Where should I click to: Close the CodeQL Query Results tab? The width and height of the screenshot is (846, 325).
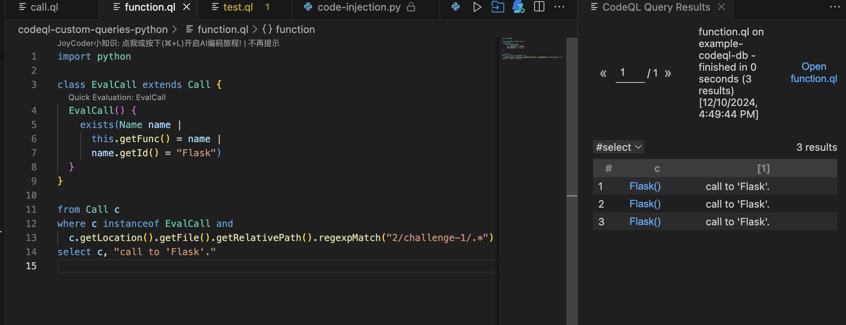click(x=721, y=7)
